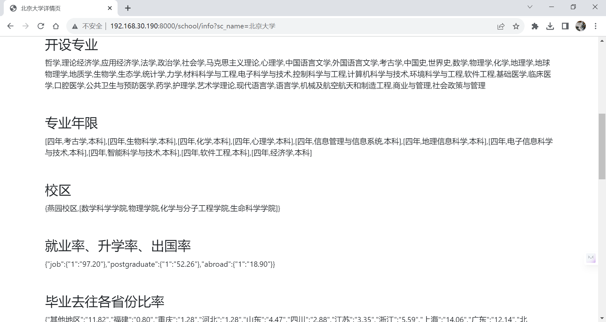606x322 pixels.
Task: Toggle the browser side panel
Action: (x=565, y=26)
